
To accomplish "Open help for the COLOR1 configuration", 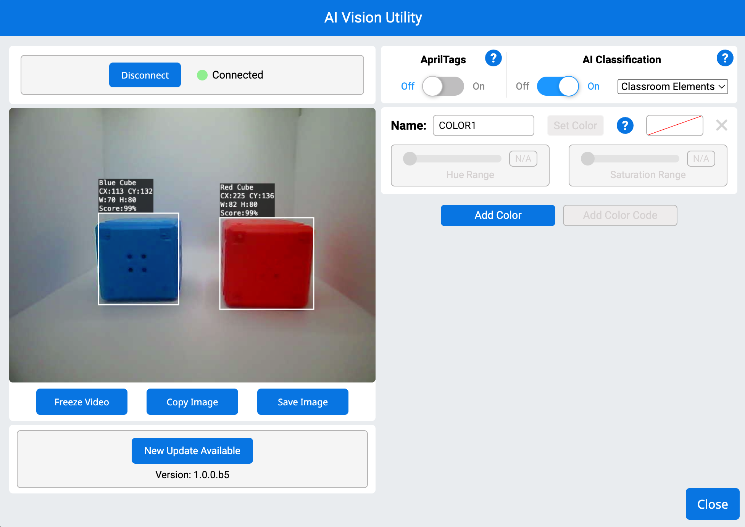I will [625, 125].
